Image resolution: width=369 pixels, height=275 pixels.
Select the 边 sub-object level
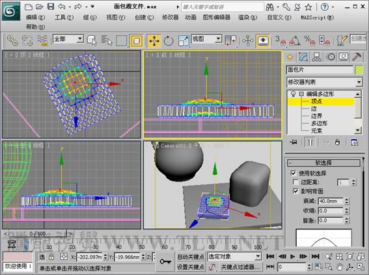[x=314, y=109]
